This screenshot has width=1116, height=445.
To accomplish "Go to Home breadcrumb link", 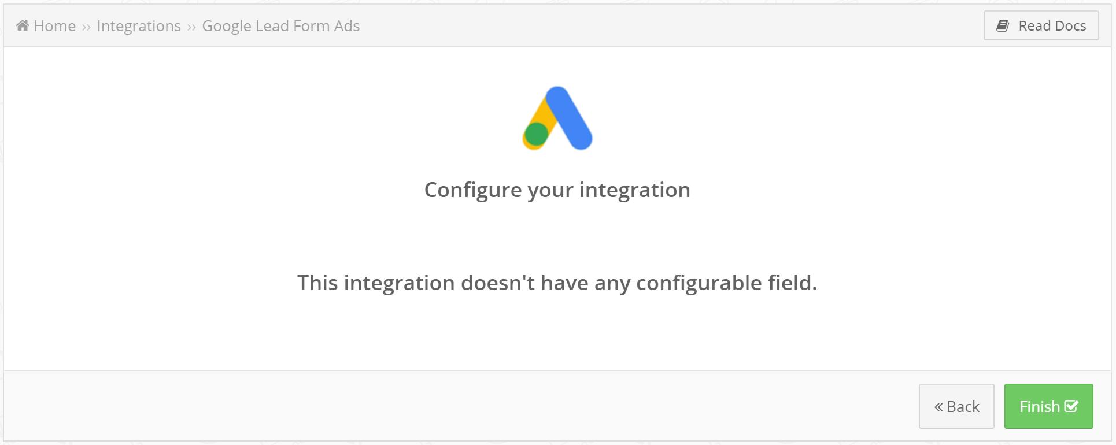I will coord(54,26).
